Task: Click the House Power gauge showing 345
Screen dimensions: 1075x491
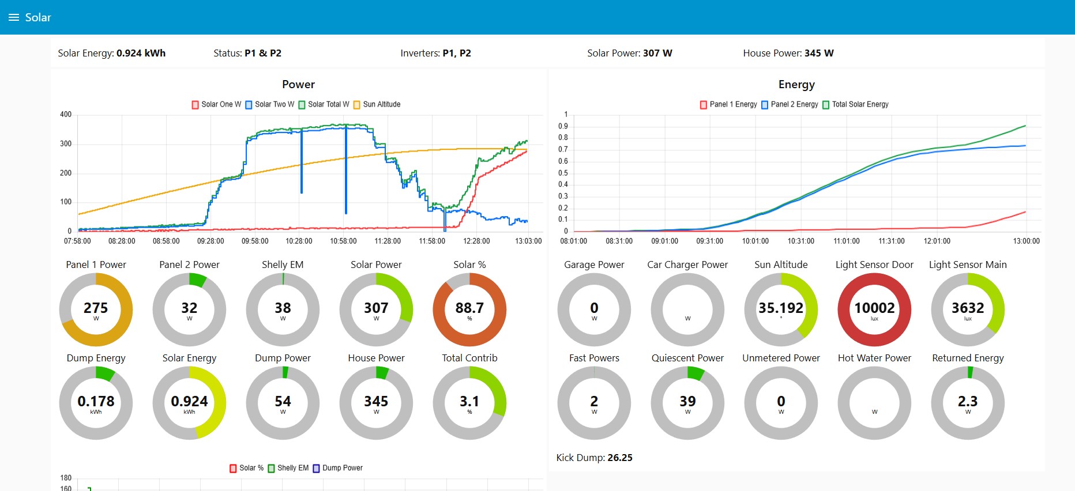Action: [x=376, y=403]
